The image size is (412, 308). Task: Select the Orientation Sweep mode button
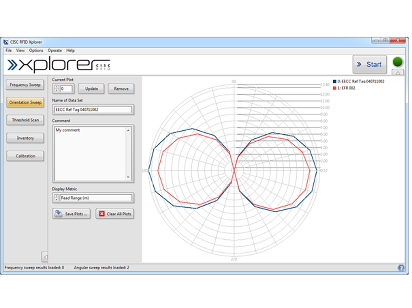[26, 103]
